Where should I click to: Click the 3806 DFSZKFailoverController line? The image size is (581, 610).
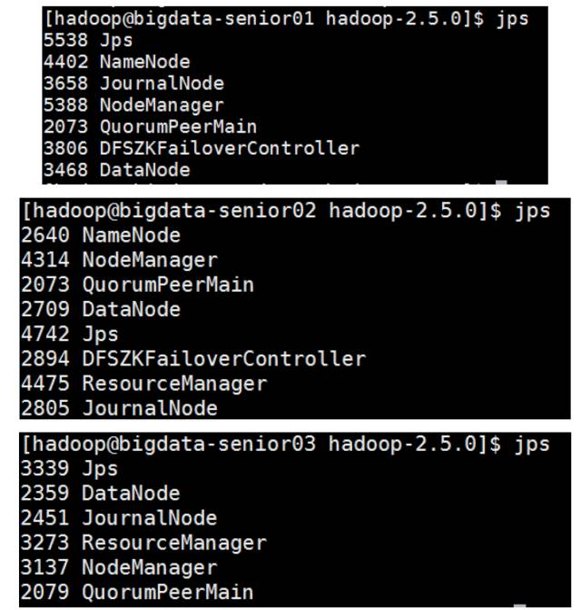201,148
